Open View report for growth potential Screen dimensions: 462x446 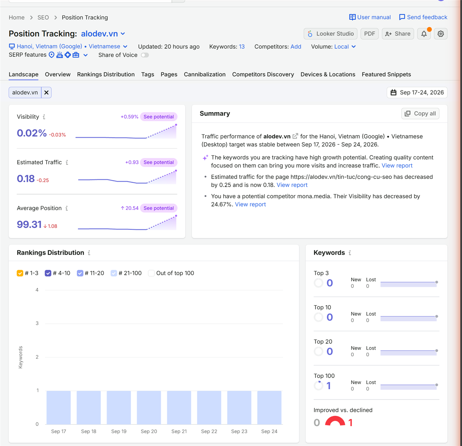tap(397, 166)
